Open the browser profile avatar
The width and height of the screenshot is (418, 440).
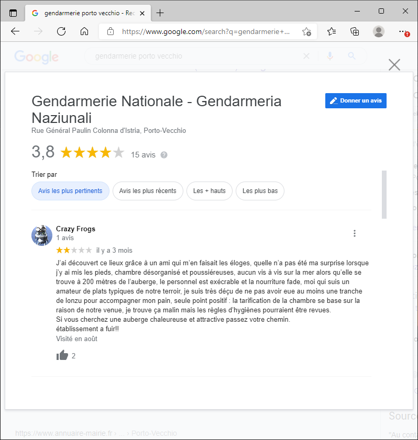(x=378, y=31)
